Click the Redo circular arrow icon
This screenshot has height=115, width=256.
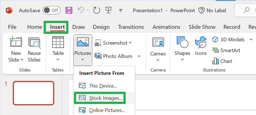pos(96,11)
